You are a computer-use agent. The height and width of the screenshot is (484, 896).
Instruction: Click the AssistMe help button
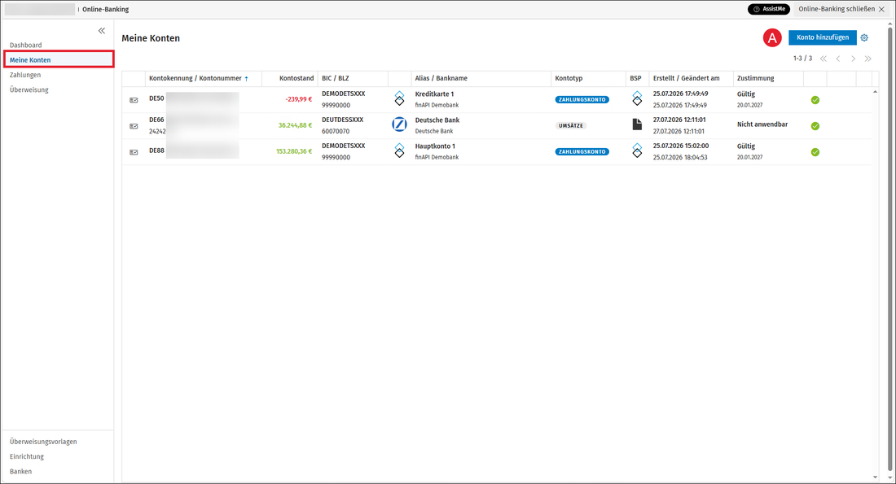coord(769,9)
